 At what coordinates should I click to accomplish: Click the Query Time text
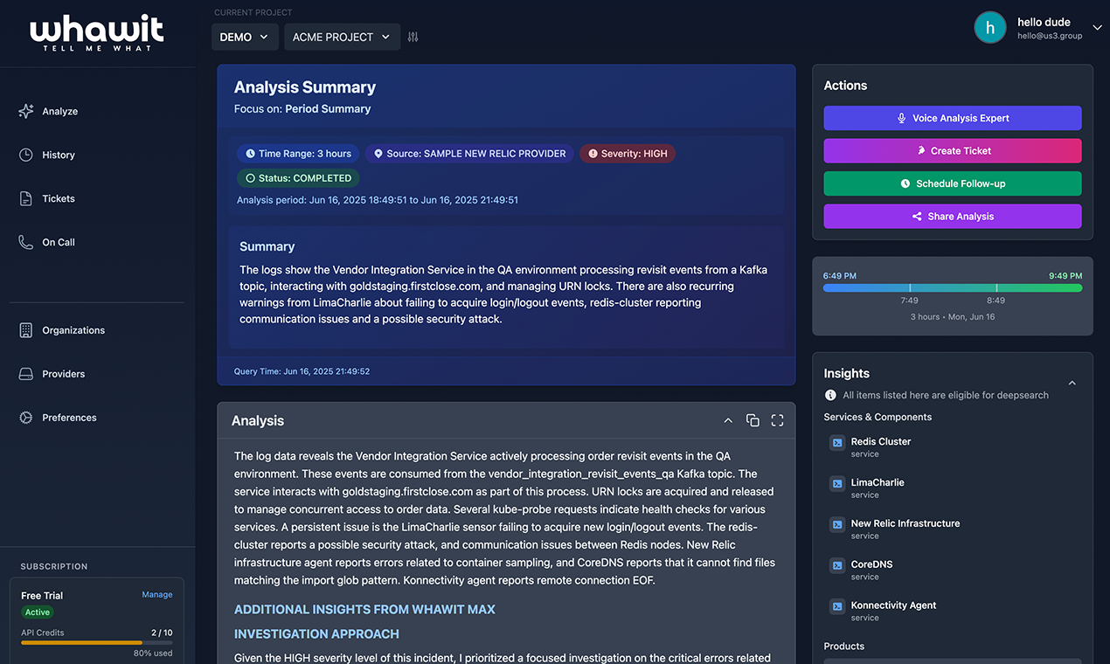pos(302,371)
